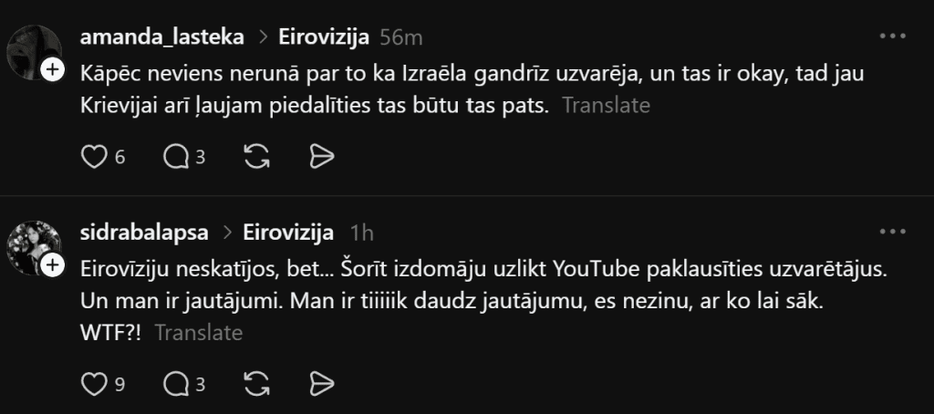Open the Eirovizija topic on sidrabalapsa's post
The height and width of the screenshot is (414, 934).
(288, 233)
